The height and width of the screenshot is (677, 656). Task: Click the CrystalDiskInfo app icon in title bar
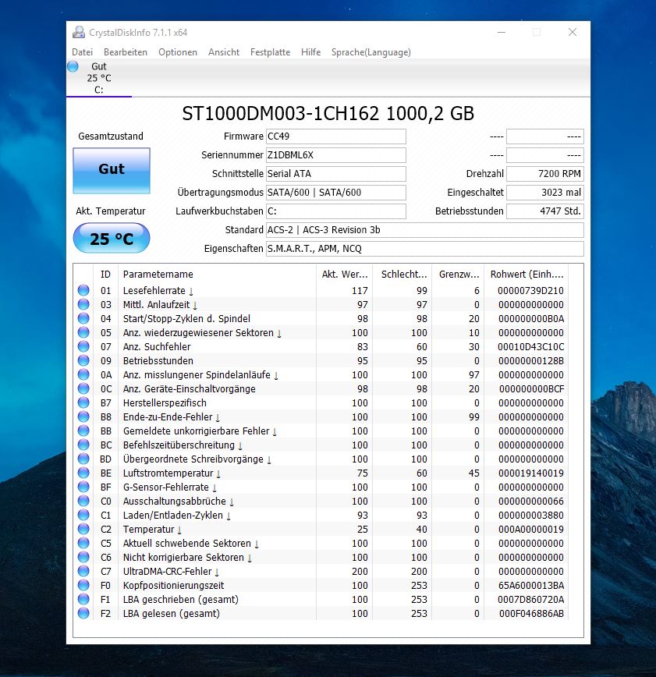79,33
